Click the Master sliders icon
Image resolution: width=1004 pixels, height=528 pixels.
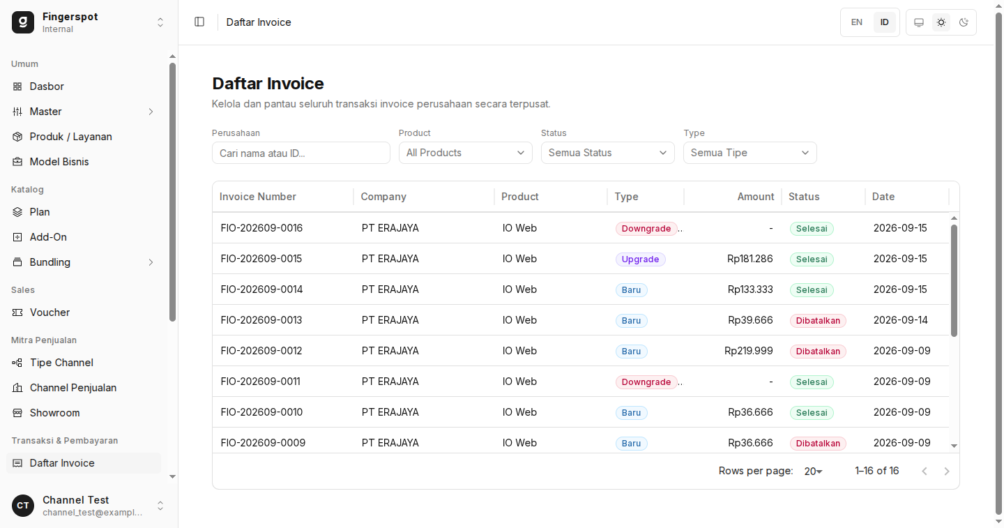17,112
